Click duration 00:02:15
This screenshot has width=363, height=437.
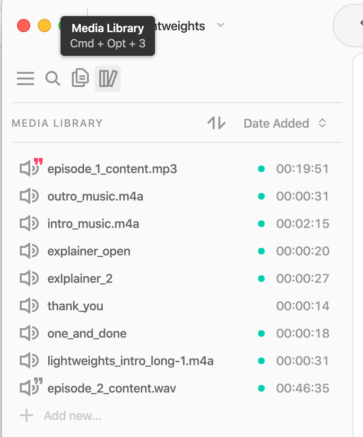(302, 224)
